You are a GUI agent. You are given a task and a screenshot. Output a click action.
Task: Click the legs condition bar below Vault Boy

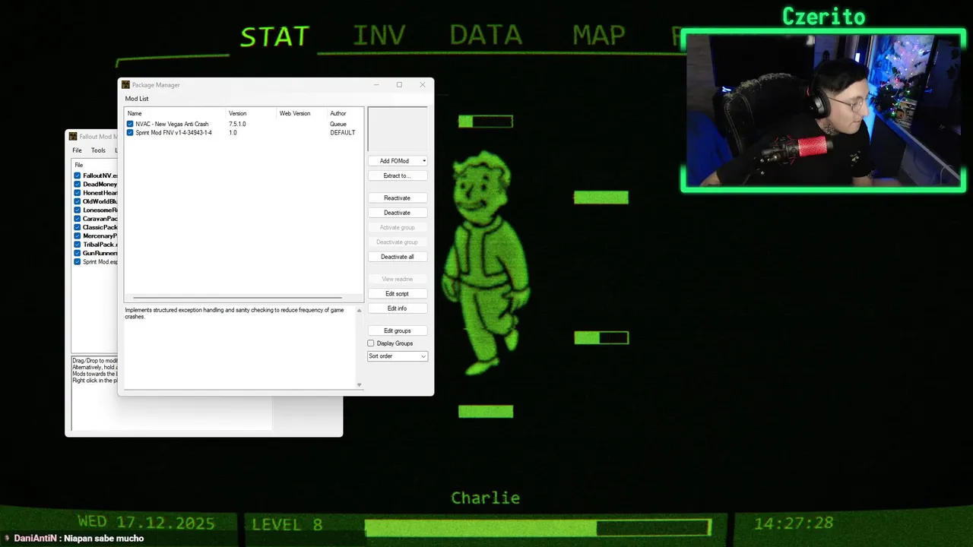pyautogui.click(x=486, y=412)
